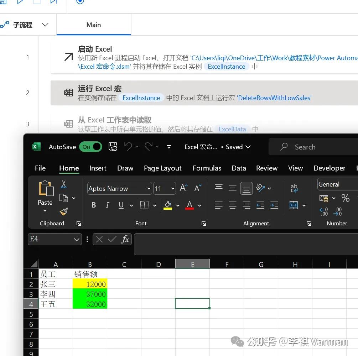This screenshot has width=358, height=356.
Task: Decrease font size
Action: tap(198, 188)
